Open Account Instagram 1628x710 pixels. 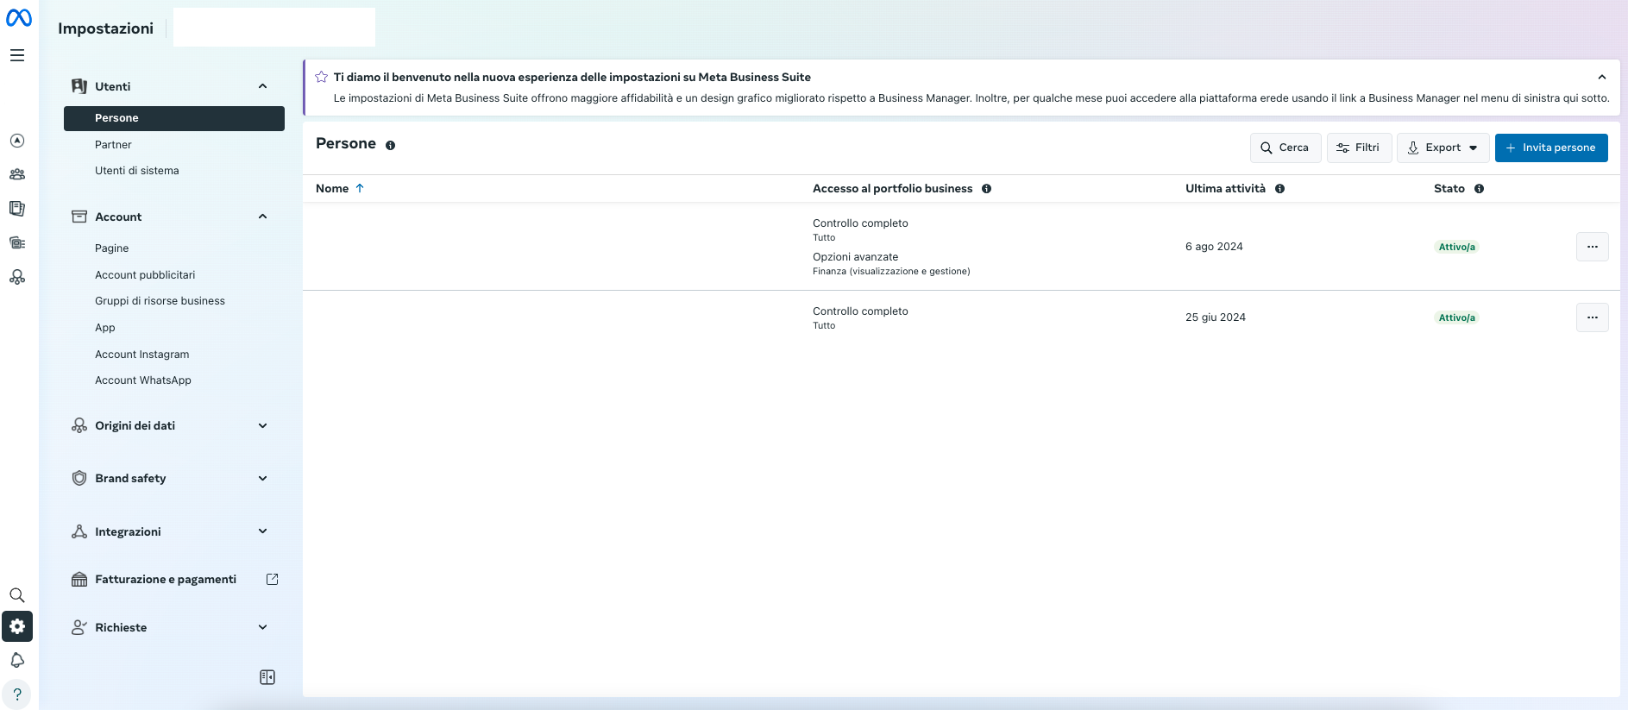pyautogui.click(x=142, y=355)
